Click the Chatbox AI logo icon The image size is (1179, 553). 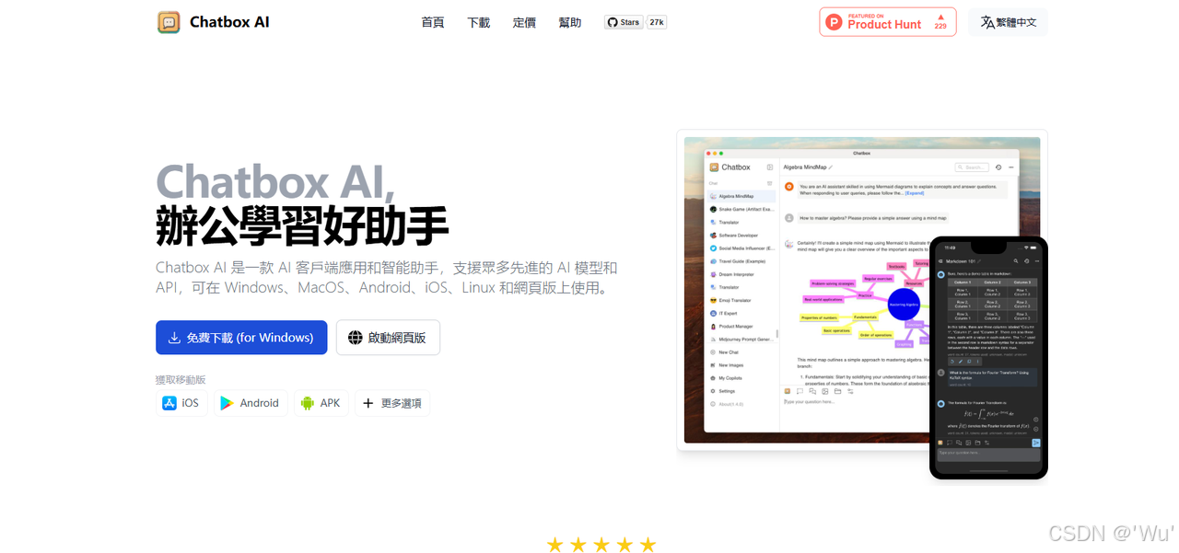click(x=169, y=22)
